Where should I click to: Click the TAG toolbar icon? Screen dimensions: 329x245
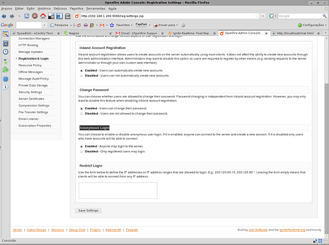(67, 16)
